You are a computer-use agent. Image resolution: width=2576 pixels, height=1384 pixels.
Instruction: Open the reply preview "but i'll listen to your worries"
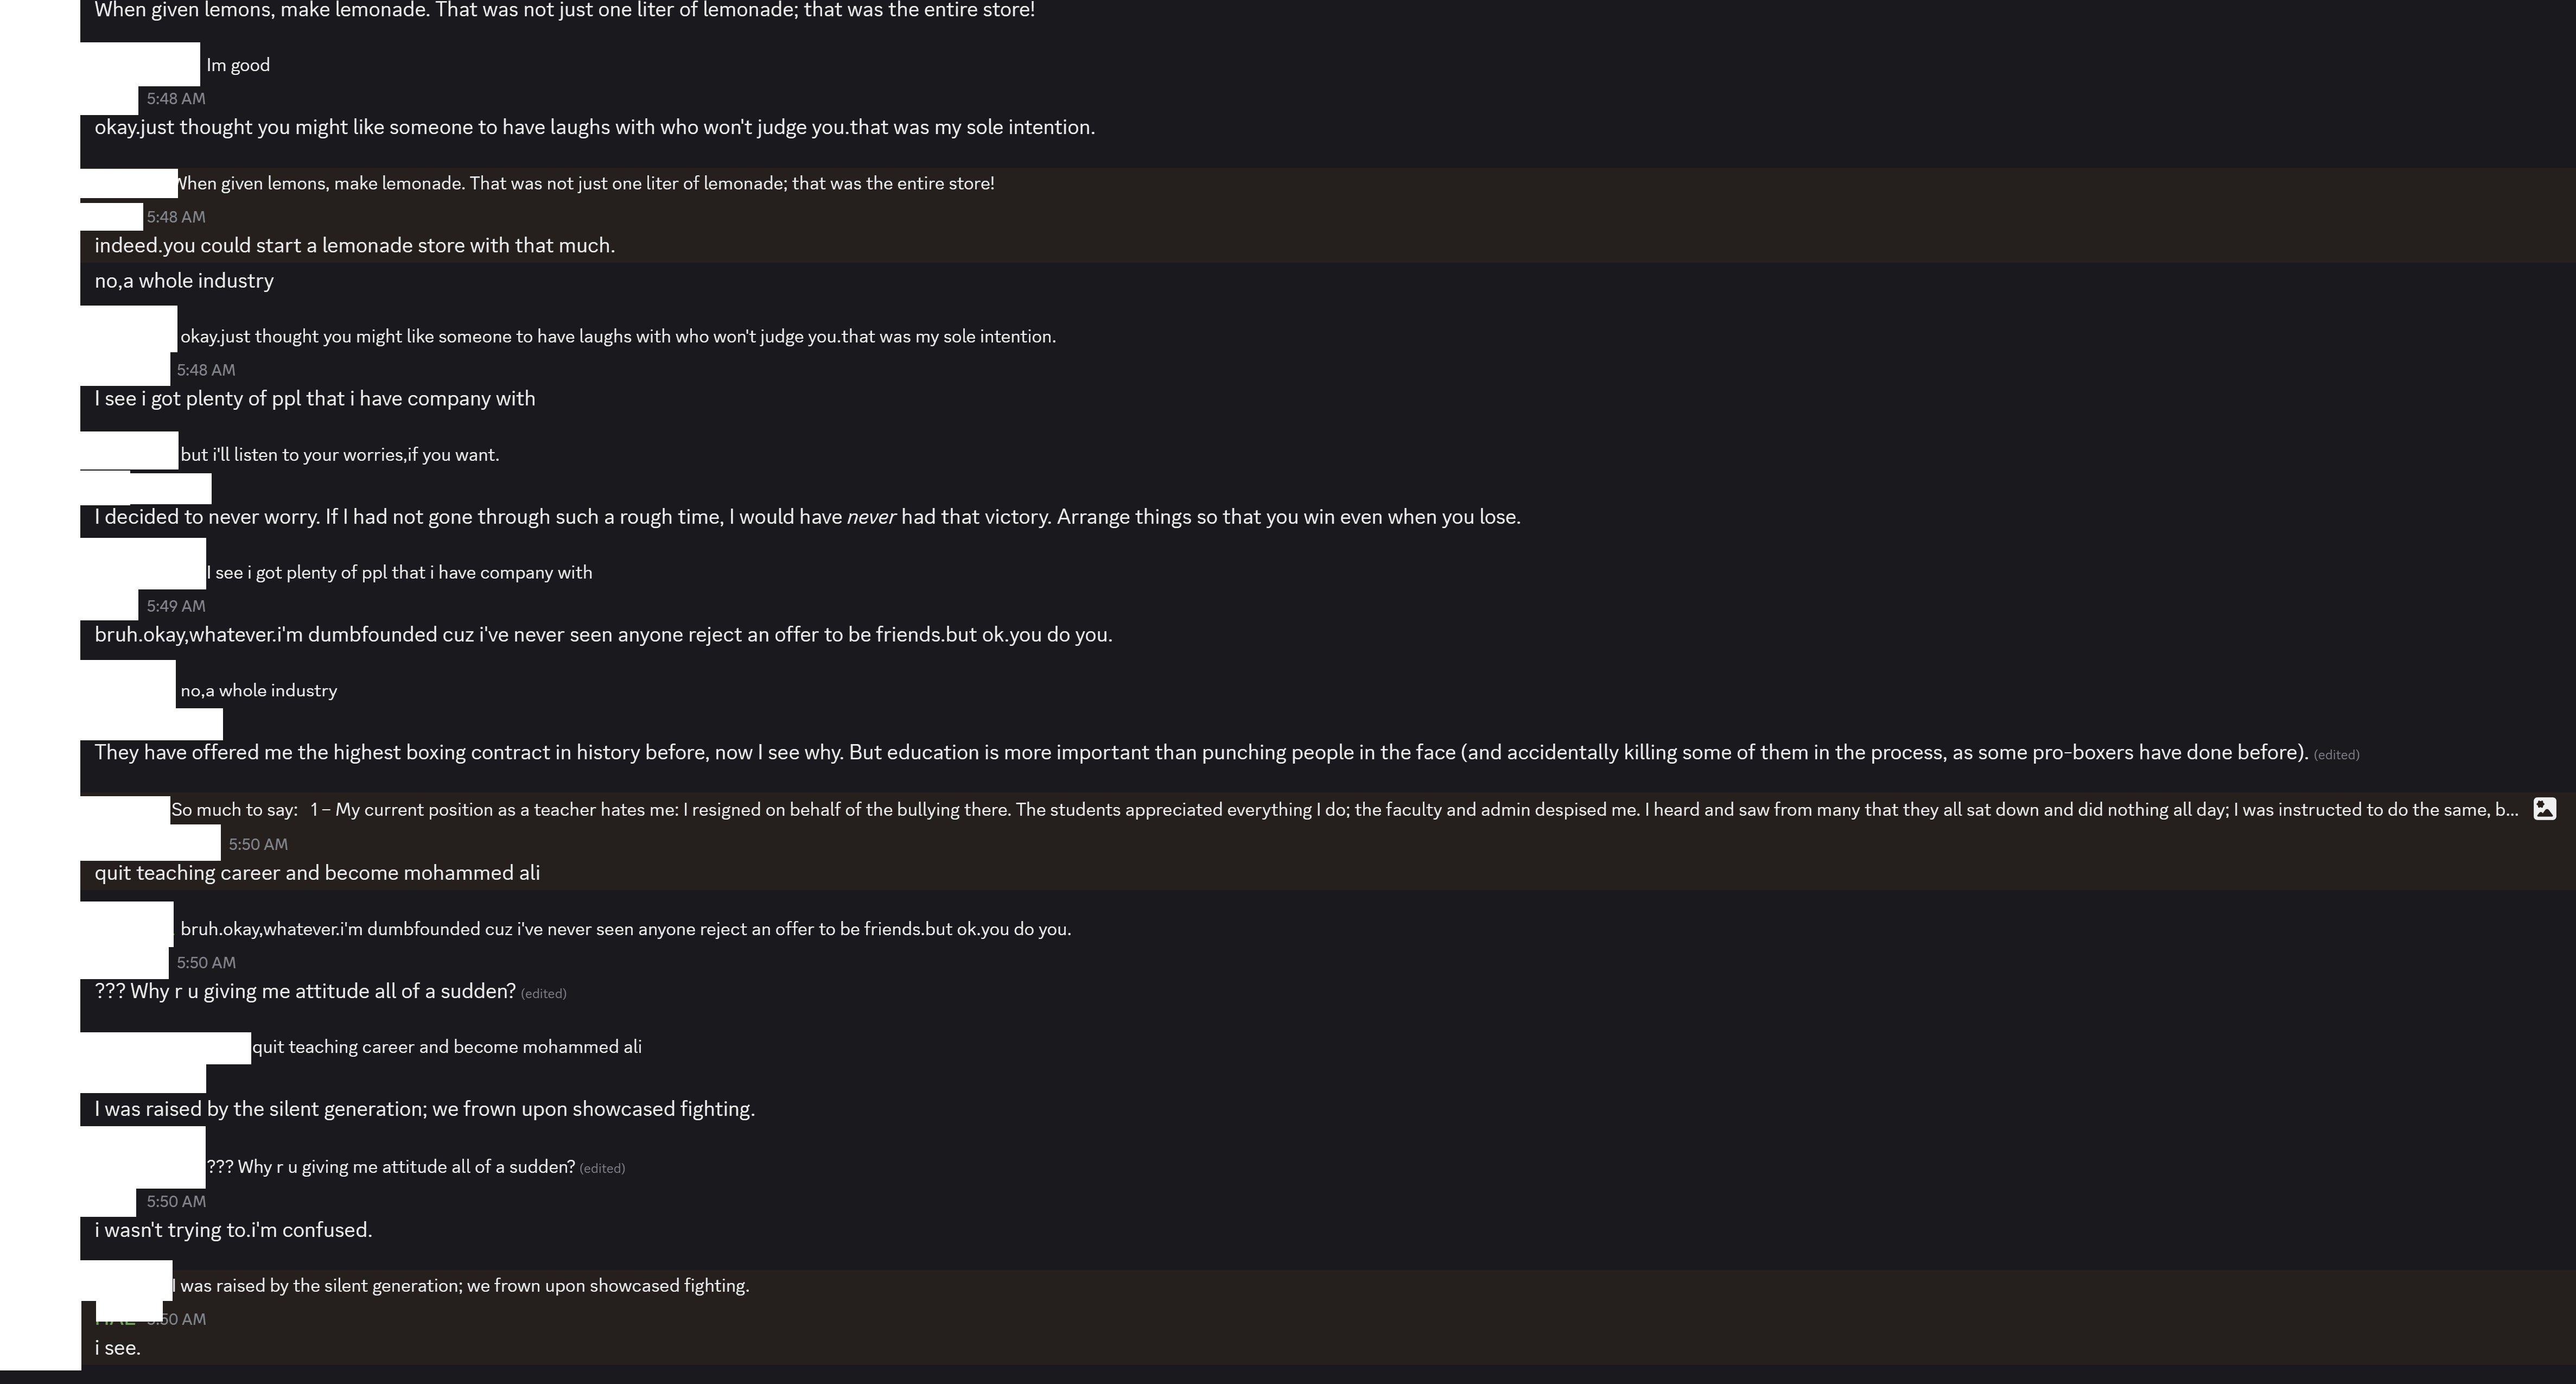pos(340,455)
